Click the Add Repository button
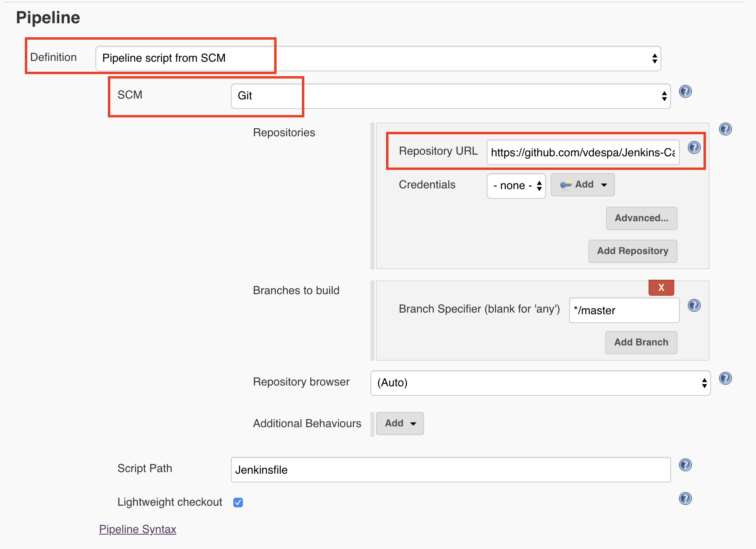 tap(633, 251)
